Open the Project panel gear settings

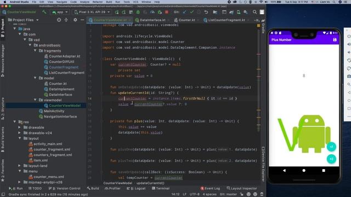[75, 20]
